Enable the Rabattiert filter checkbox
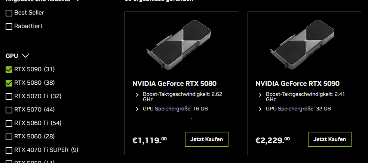 tap(9, 26)
